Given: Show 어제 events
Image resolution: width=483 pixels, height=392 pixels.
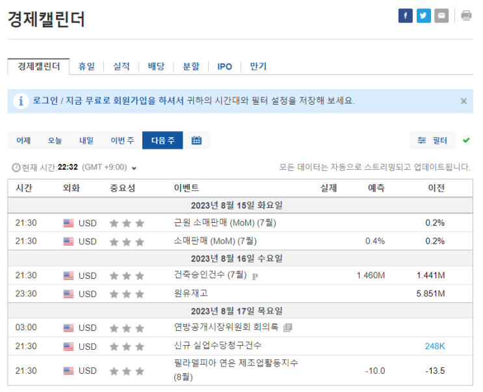Looking at the screenshot, I should [23, 140].
